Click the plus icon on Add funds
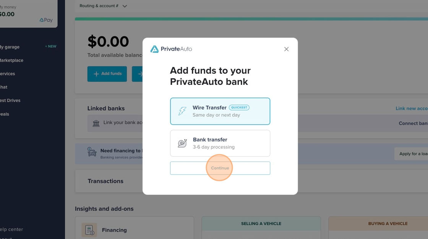Image resolution: width=428 pixels, height=239 pixels. (x=96, y=74)
